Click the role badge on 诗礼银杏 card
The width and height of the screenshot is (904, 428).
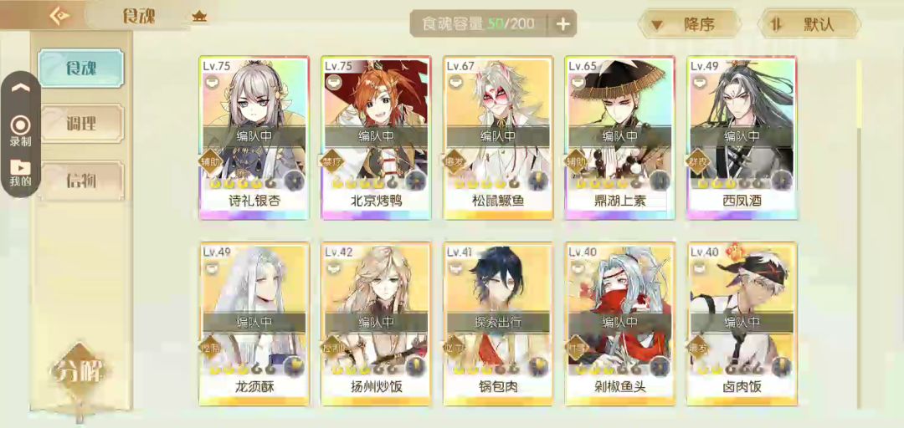(210, 162)
